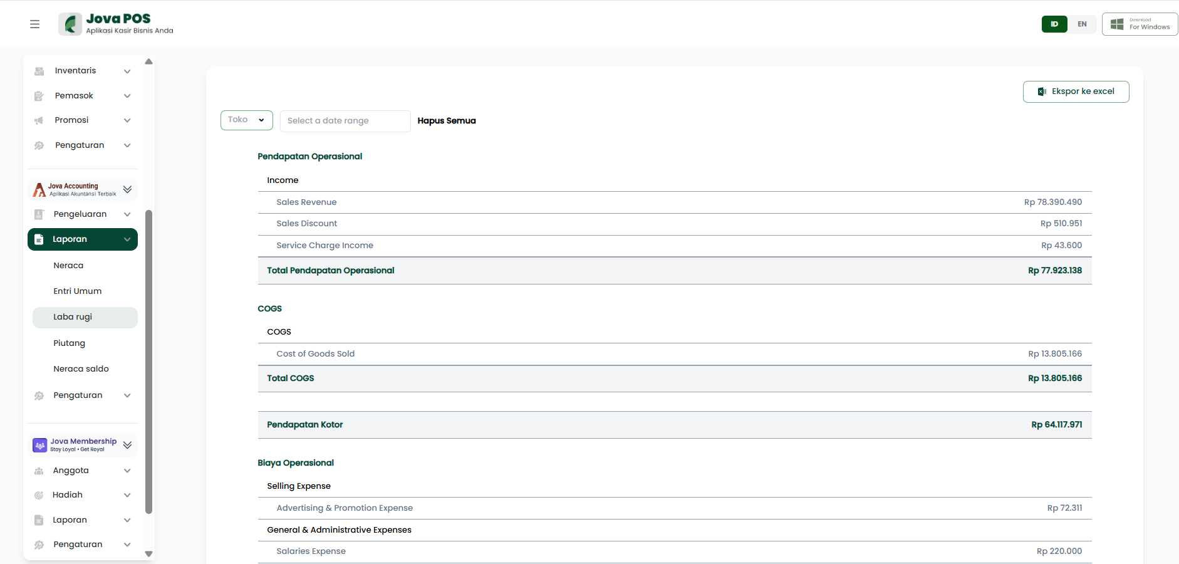Screen dimensions: 1179x564
Task: Switch language to EN
Action: coord(1082,24)
